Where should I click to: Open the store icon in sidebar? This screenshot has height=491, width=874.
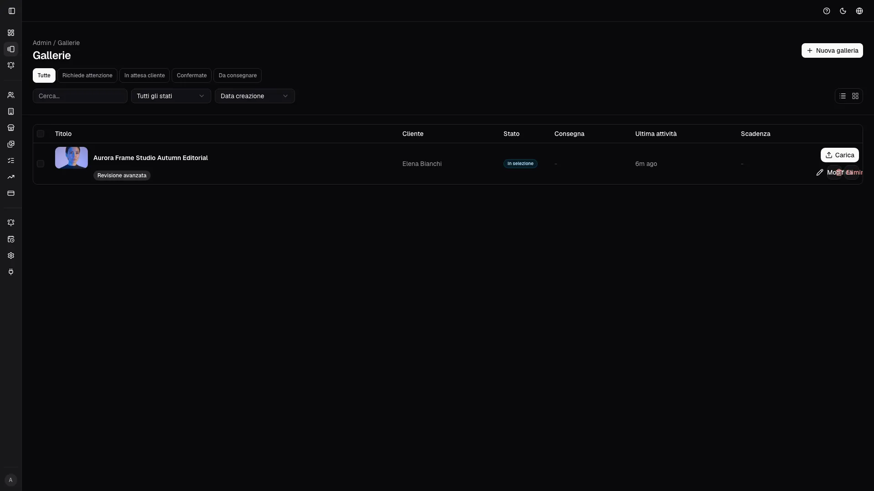(x=11, y=128)
